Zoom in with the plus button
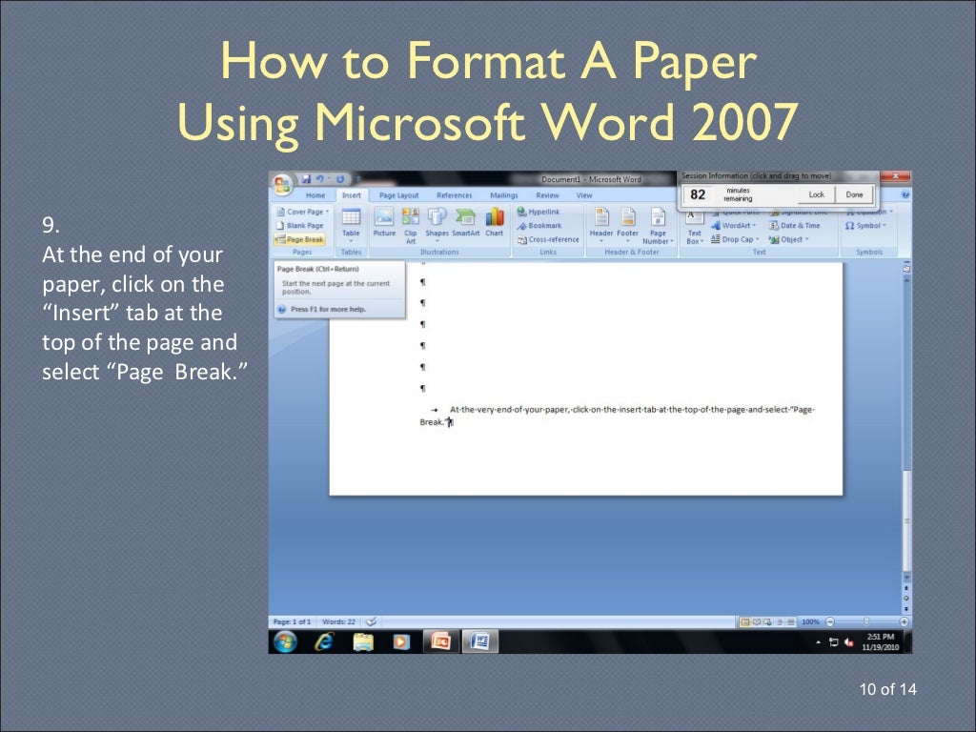This screenshot has width=976, height=732. (x=904, y=621)
